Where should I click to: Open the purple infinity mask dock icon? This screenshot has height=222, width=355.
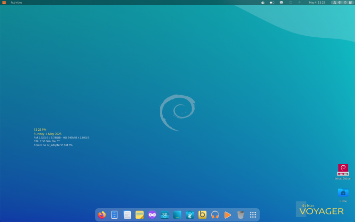152,214
